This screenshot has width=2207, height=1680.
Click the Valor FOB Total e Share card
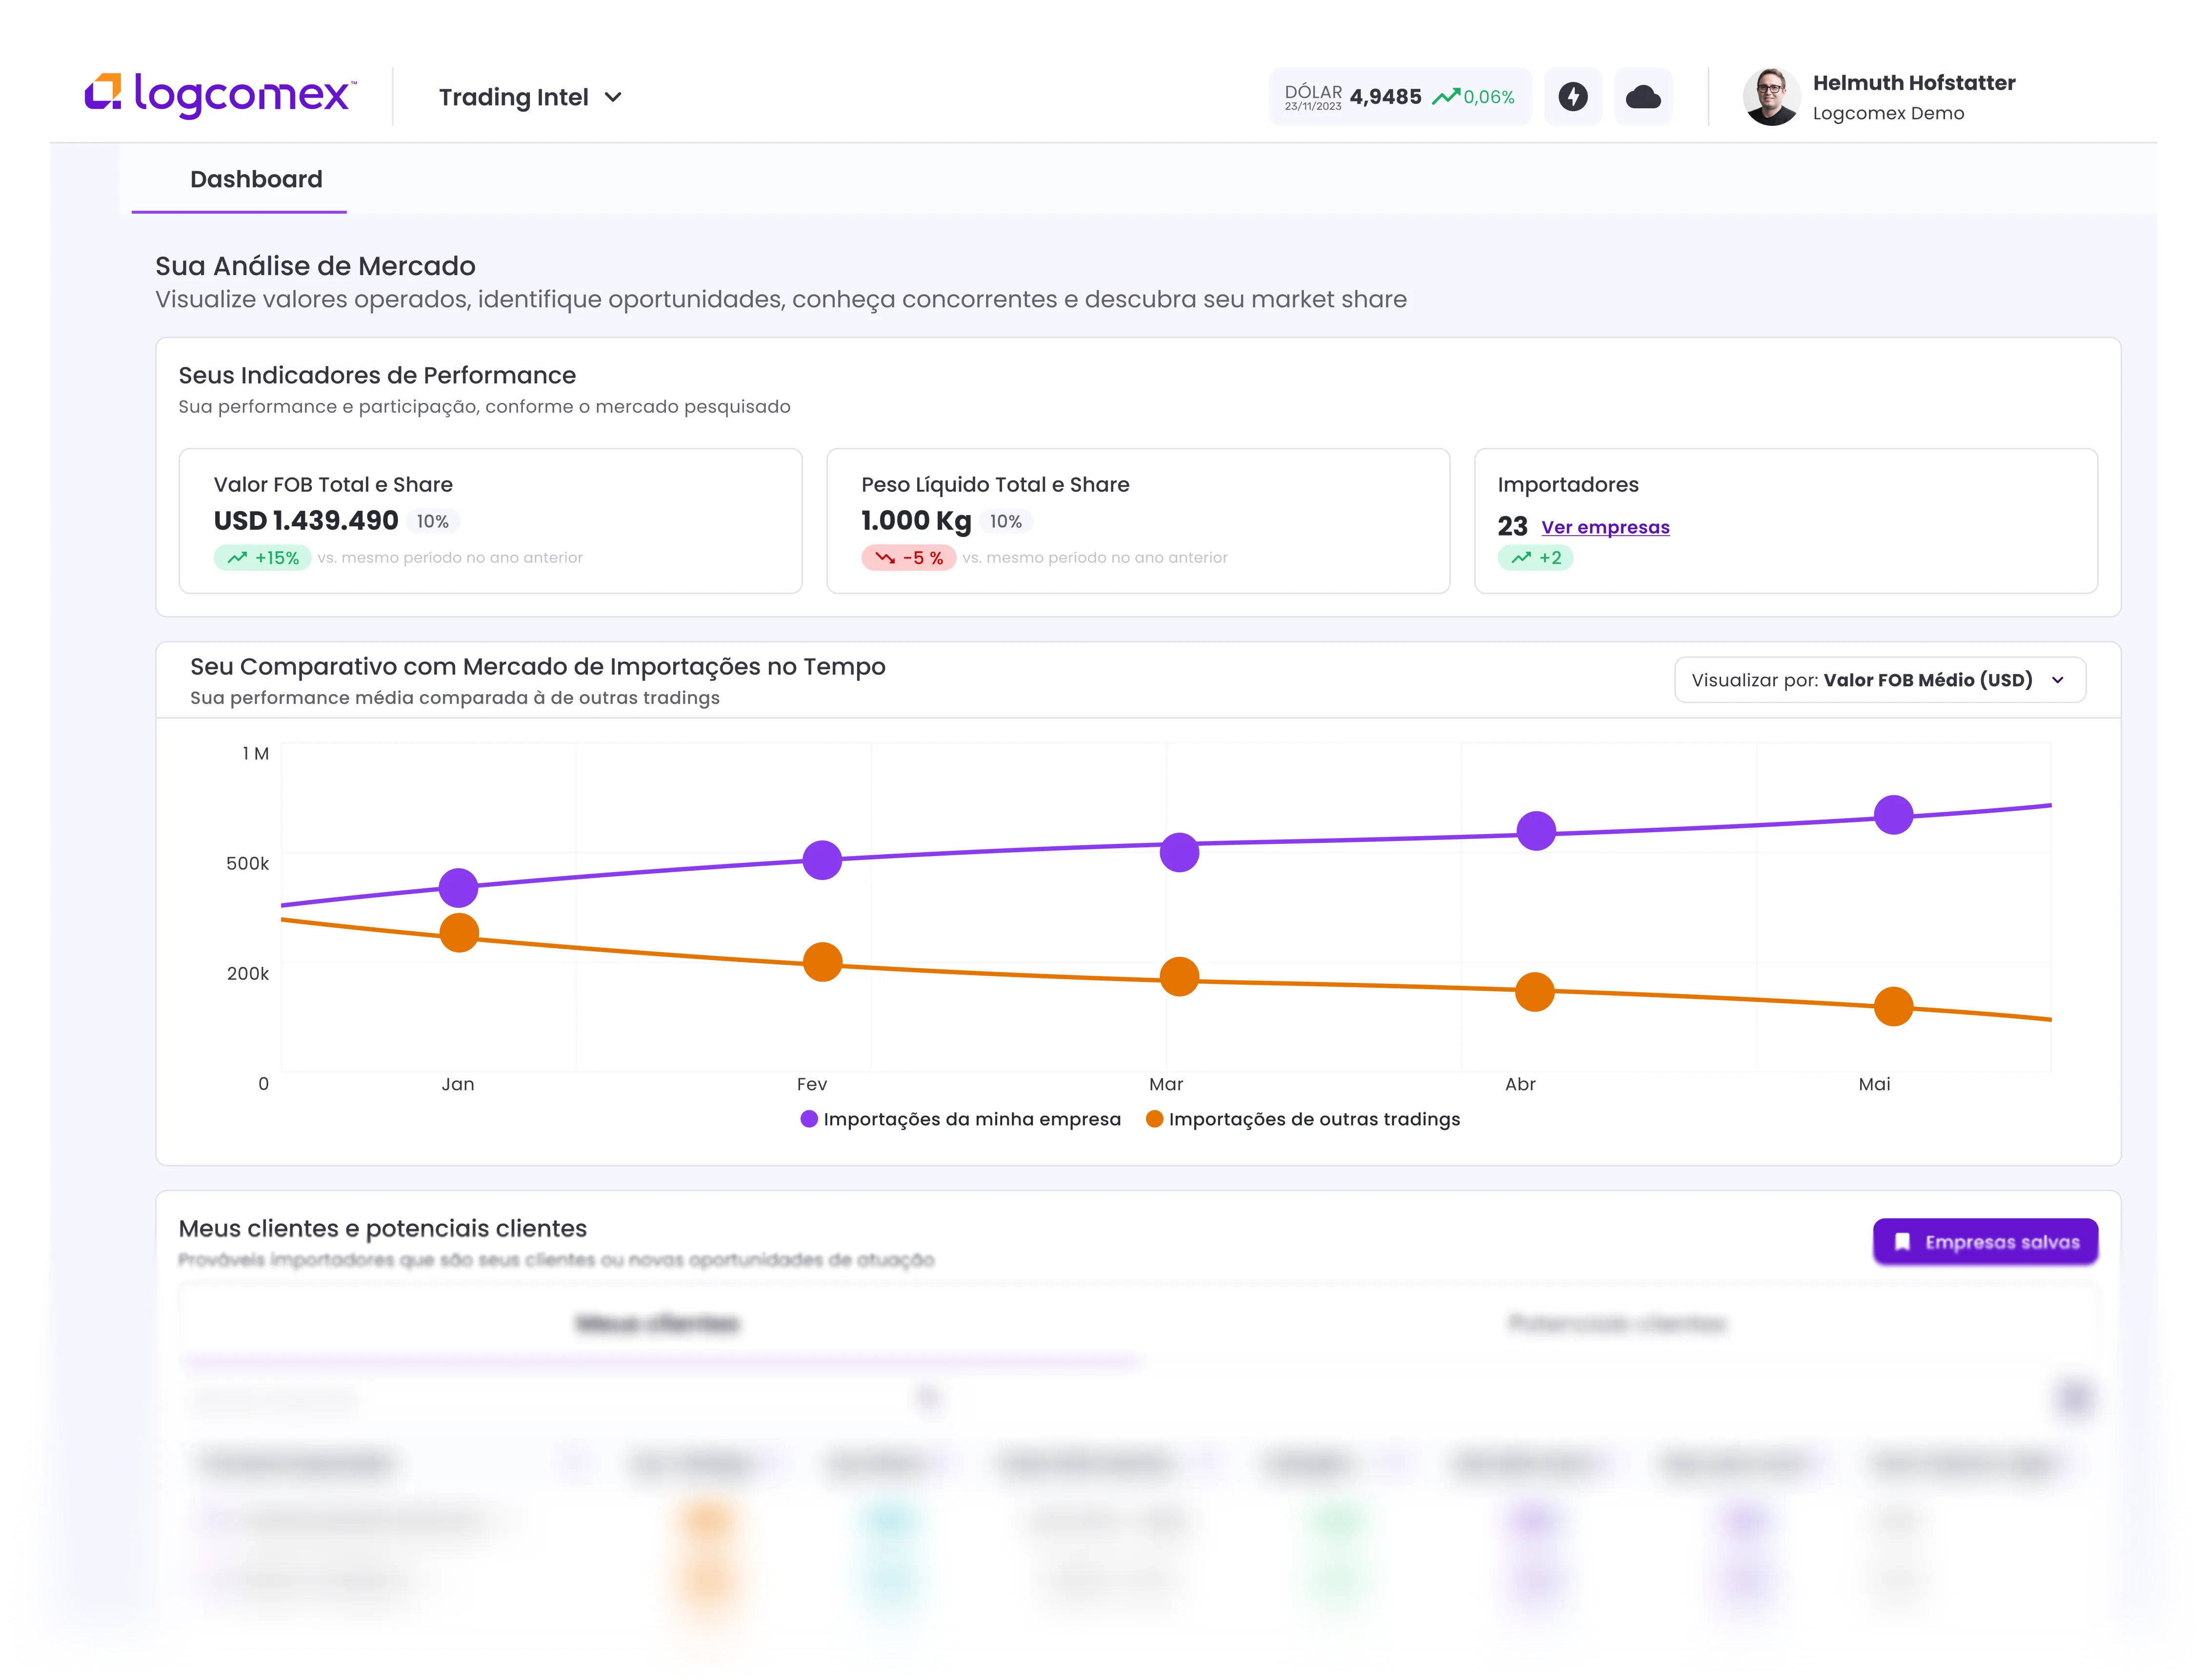point(490,520)
